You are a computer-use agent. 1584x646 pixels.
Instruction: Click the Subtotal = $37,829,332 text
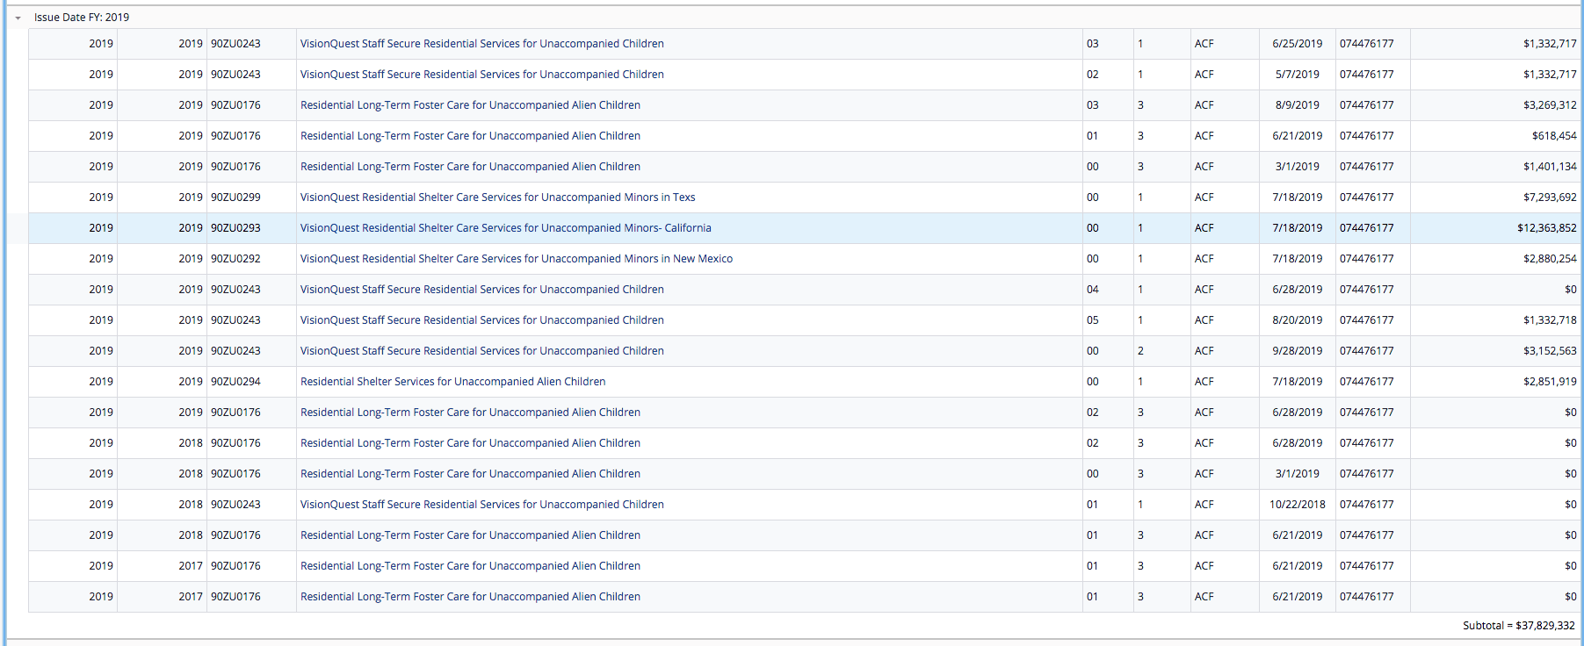pos(1519,626)
